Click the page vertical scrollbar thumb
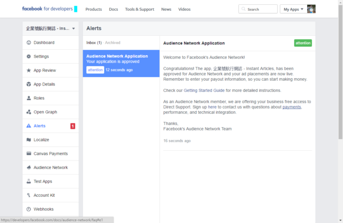Screen dimensions: 343x223 [340, 72]
